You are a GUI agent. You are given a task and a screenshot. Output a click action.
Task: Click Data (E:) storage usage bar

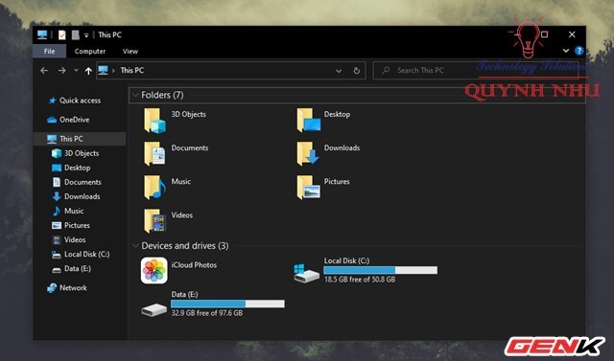pyautogui.click(x=227, y=304)
